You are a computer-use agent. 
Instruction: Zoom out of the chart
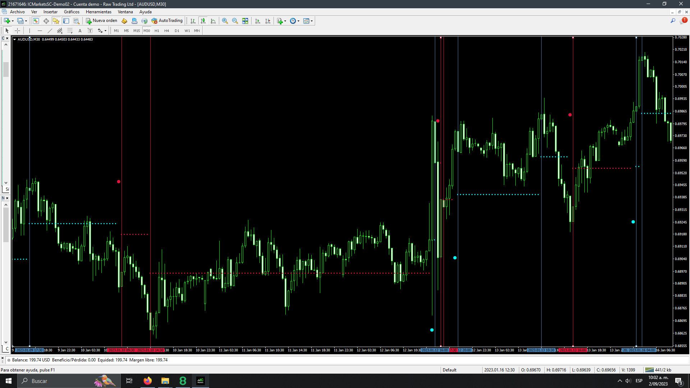[235, 21]
